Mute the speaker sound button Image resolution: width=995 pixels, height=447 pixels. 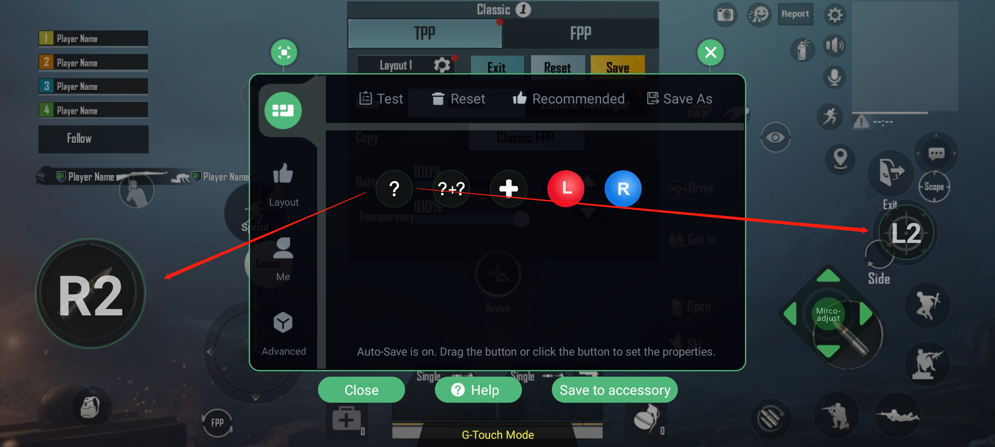coord(834,46)
